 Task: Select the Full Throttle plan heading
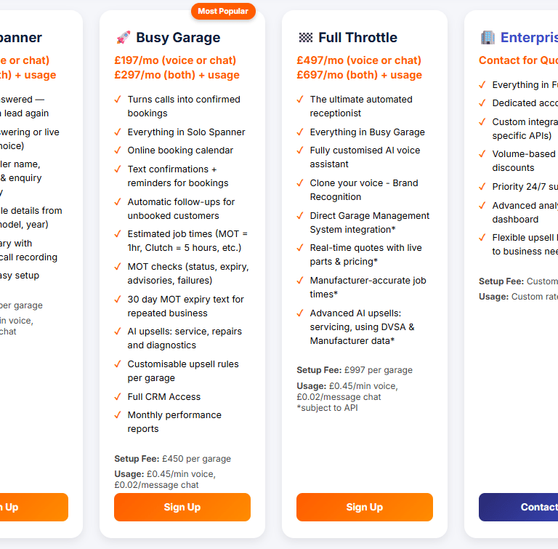coord(357,37)
